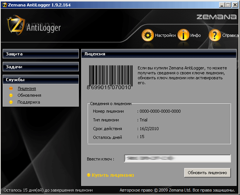This screenshot has width=240, height=195.
Task: Close the Zemana AntiLogger window
Action: (x=235, y=5)
